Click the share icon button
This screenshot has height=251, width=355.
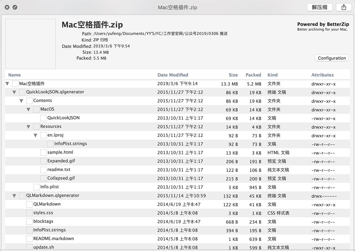coord(344,7)
